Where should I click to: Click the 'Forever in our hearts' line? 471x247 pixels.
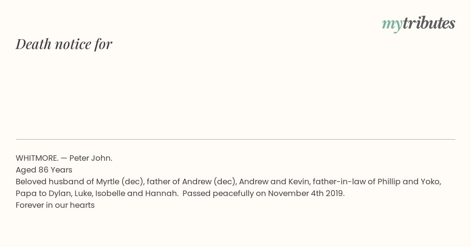[55, 205]
